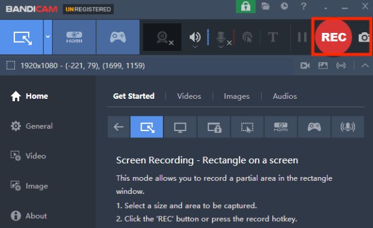
Task: Open the About section
Action: [x=29, y=216]
